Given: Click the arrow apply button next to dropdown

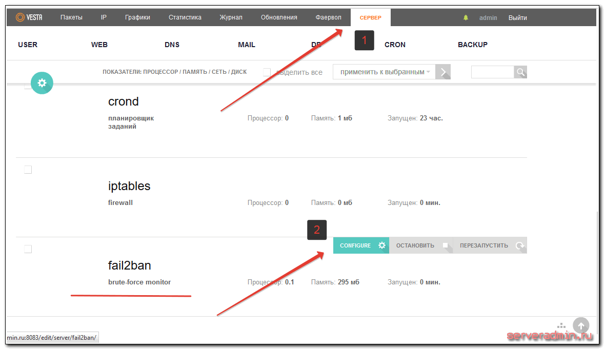Looking at the screenshot, I should click(443, 72).
